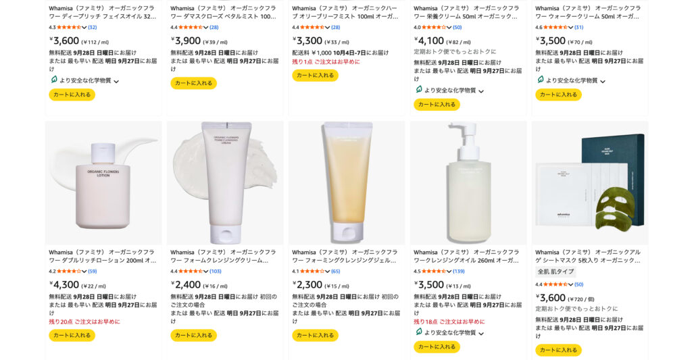Add ¥2,400 Foam Cleansing Cream to cart
Viewport: 692px width, 360px height.
coord(193,335)
